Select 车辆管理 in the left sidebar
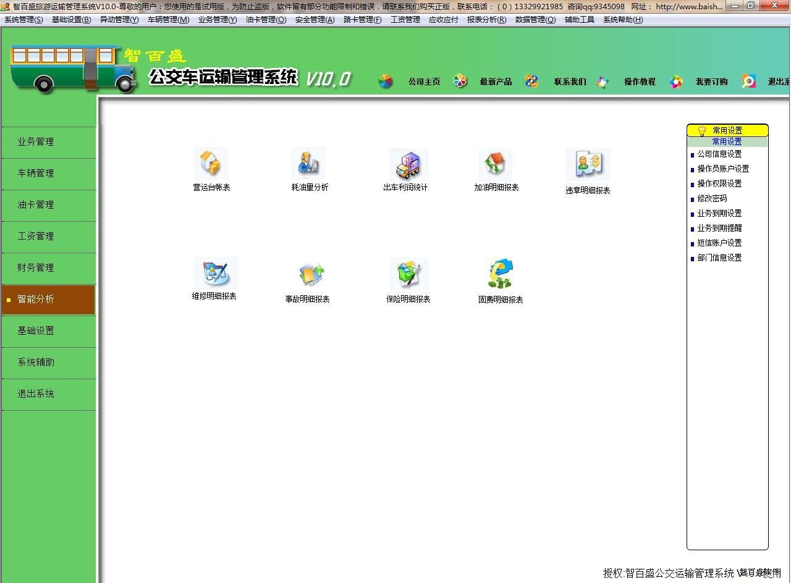The height and width of the screenshot is (583, 791). [x=48, y=174]
